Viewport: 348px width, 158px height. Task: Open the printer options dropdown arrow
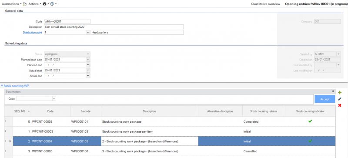pos(48,4)
